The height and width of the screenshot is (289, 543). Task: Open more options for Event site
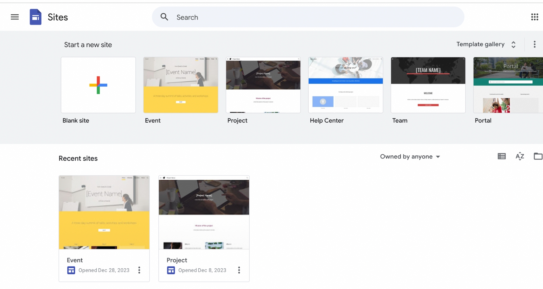tap(139, 270)
